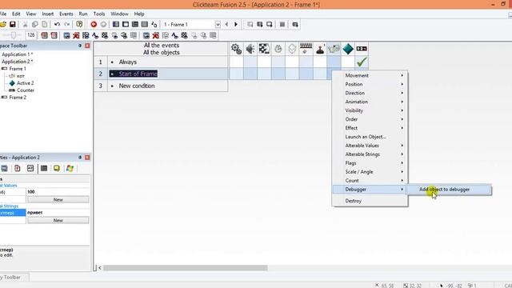This screenshot has height=288, width=512.
Task: Click the System gears object column icon
Action: click(237, 49)
